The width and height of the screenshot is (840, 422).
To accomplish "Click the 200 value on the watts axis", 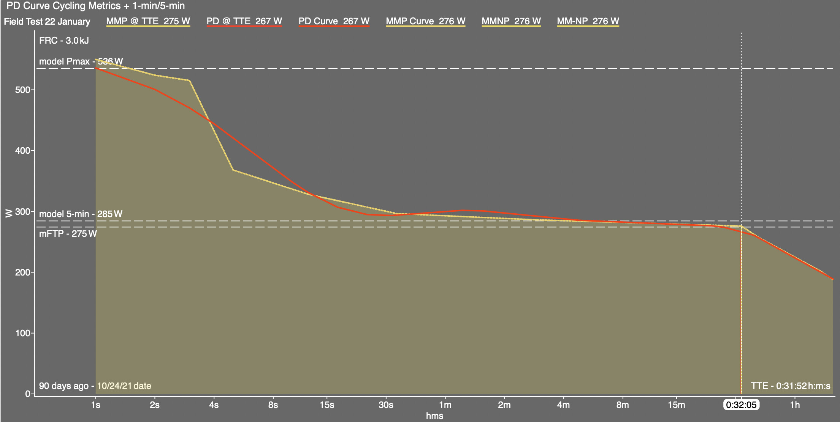I will point(22,272).
